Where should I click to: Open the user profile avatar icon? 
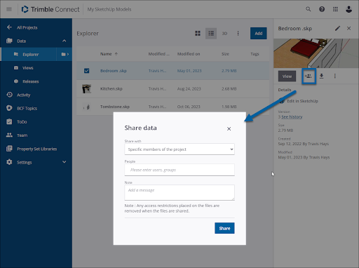(x=348, y=9)
